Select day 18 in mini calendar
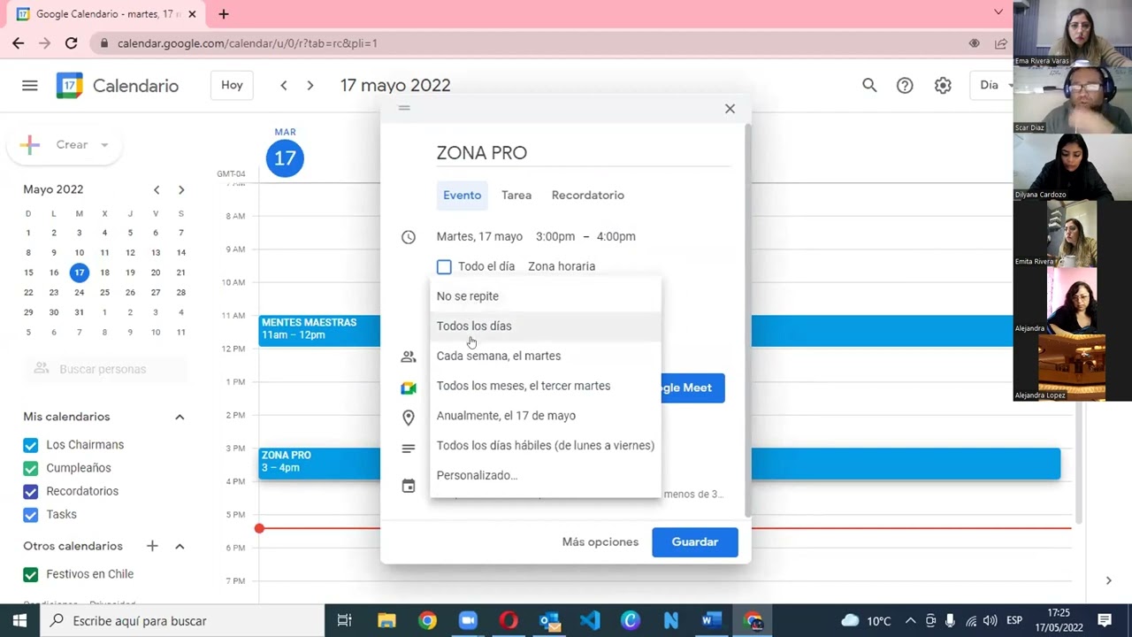 click(104, 272)
